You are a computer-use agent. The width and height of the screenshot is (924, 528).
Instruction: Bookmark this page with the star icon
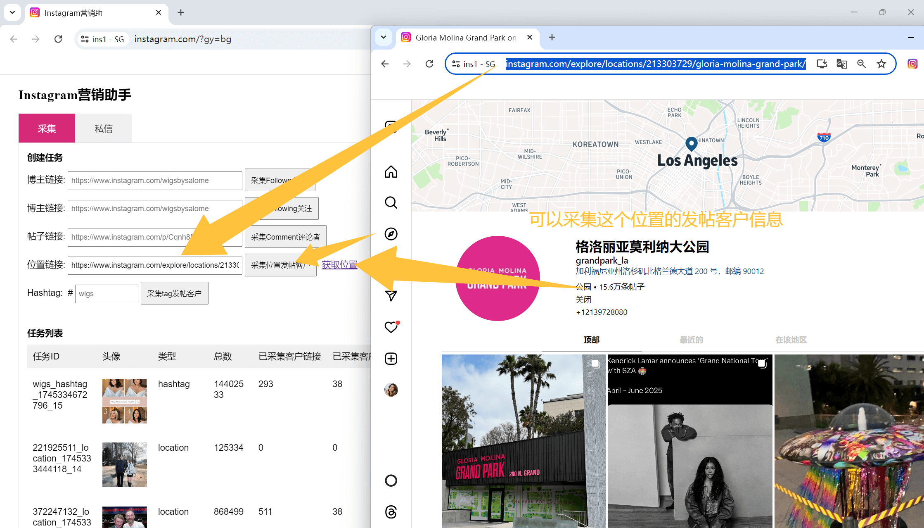pos(881,64)
